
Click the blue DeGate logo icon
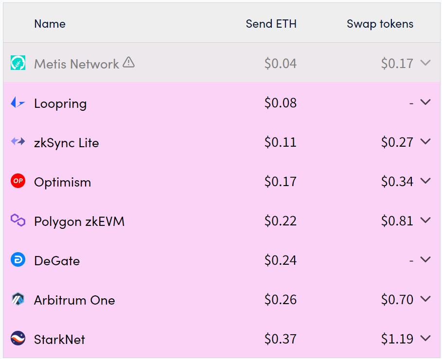click(18, 260)
